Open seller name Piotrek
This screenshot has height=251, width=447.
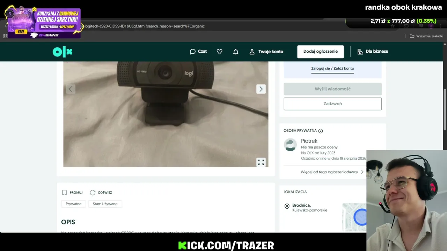click(x=309, y=141)
